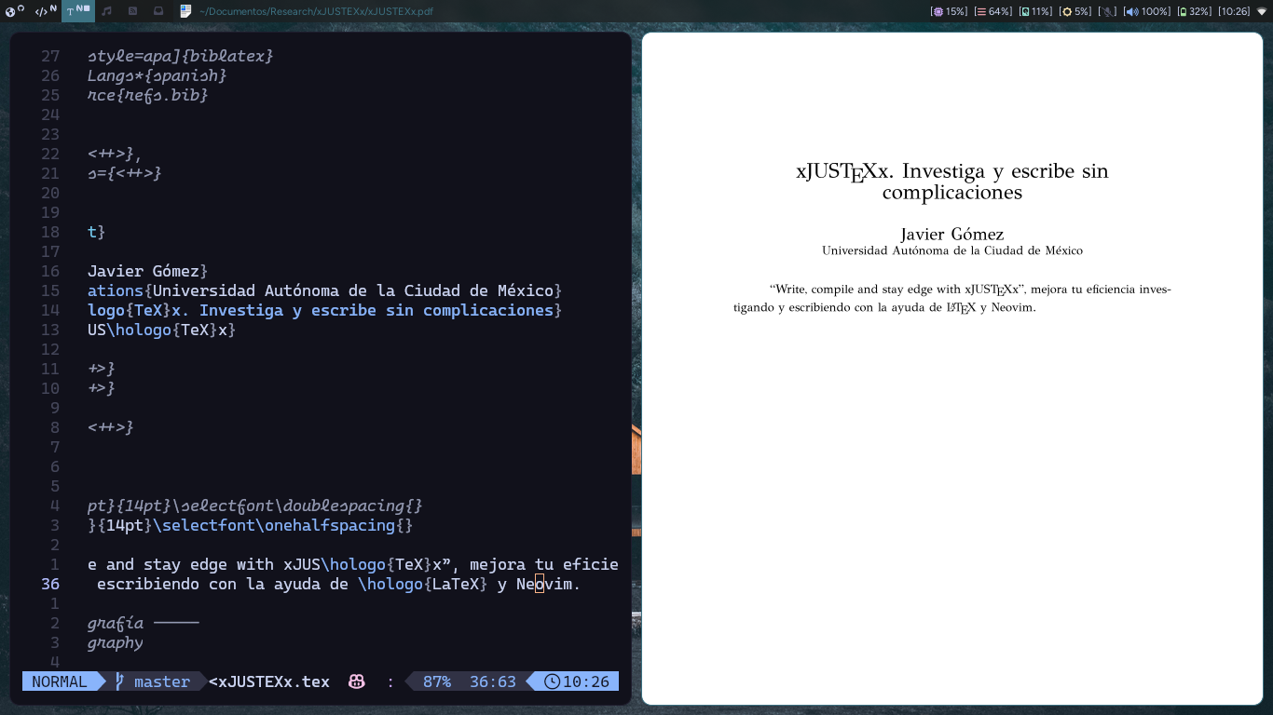1273x715 pixels.
Task: Click the university affiliation line in PDF
Action: 952,250
